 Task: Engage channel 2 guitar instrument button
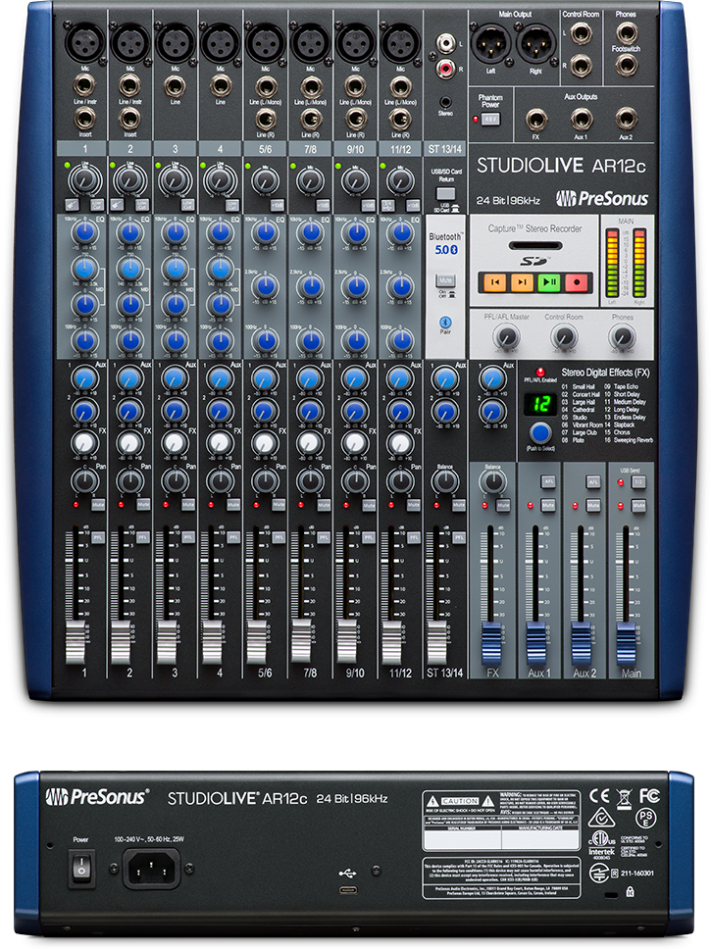click(x=117, y=204)
